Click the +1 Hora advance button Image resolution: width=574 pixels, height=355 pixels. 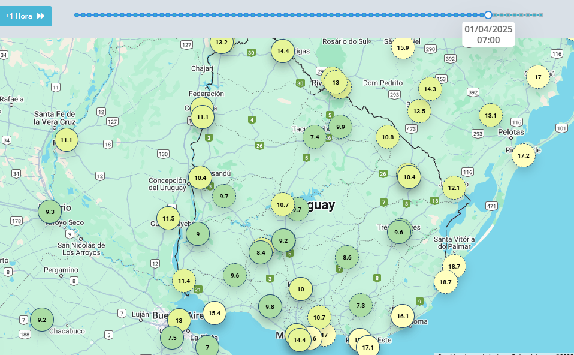(25, 16)
